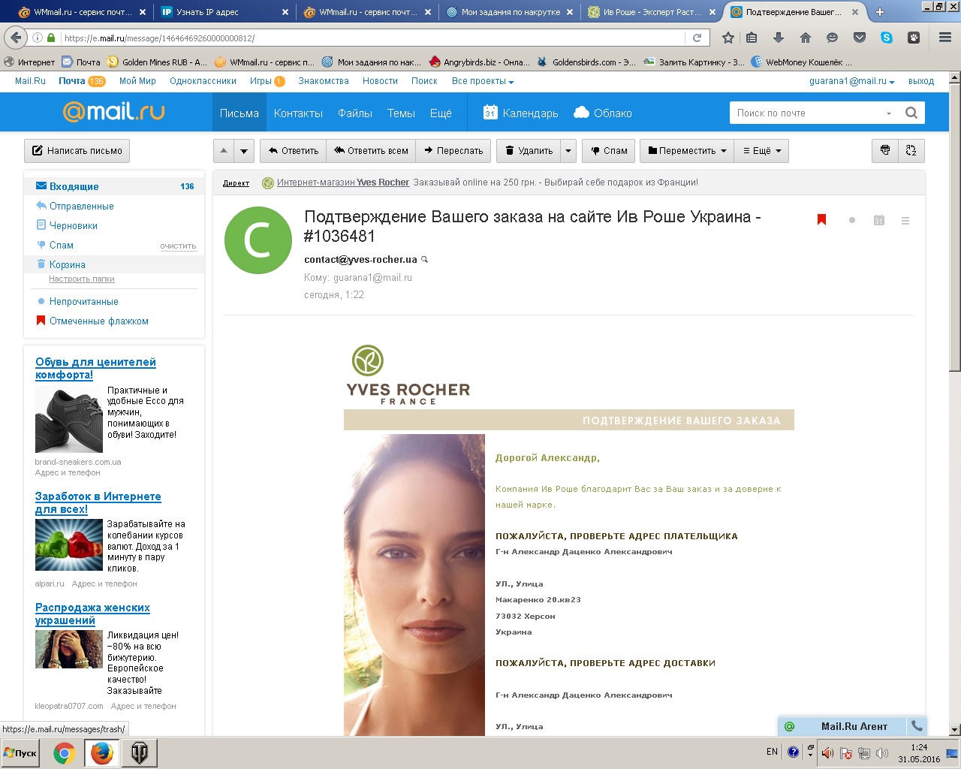Go to browser home page icon
This screenshot has height=769, width=961.
click(x=806, y=38)
